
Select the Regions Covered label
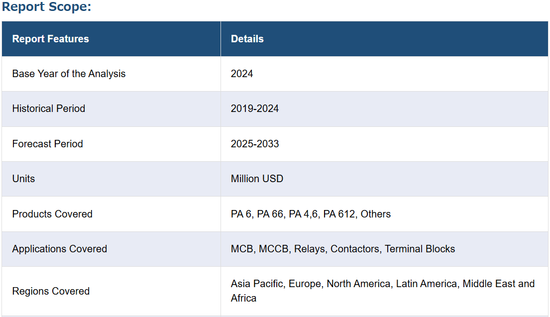pos(51,291)
